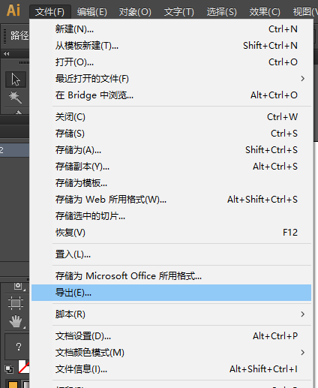Choose 存储副本(Y)... menu item
Viewport: 318px width, 388px height.
[171, 167]
